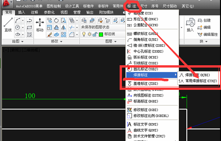The height and width of the screenshot is (141, 221).
Task: Expand the 绘图 panel dropdown
Action: [x=18, y=42]
